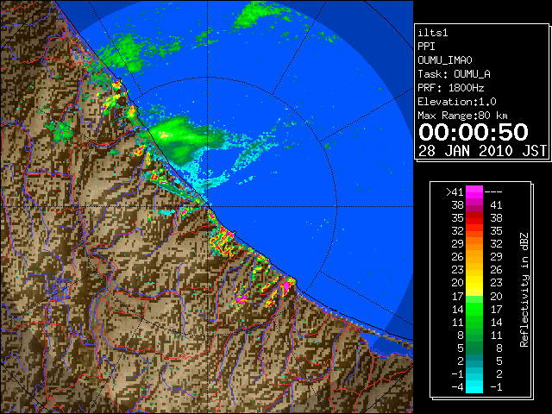Pick the yellow legend band labeled 20 to 23
The image size is (552, 414).
tap(474, 283)
